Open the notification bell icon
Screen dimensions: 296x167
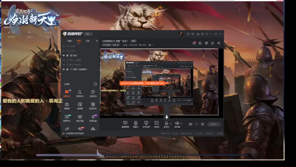pyautogui.click(x=212, y=43)
